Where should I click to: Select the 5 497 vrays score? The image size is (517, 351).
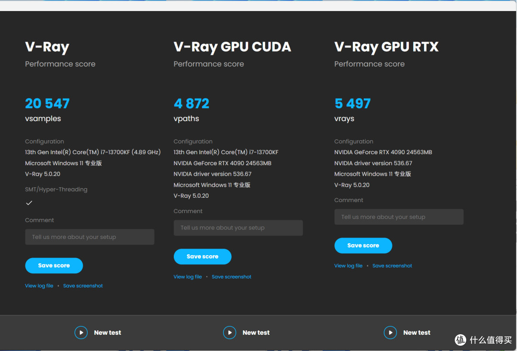(352, 103)
